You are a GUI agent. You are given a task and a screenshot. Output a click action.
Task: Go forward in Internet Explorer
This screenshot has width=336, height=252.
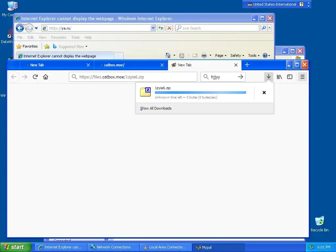pyautogui.click(x=29, y=28)
